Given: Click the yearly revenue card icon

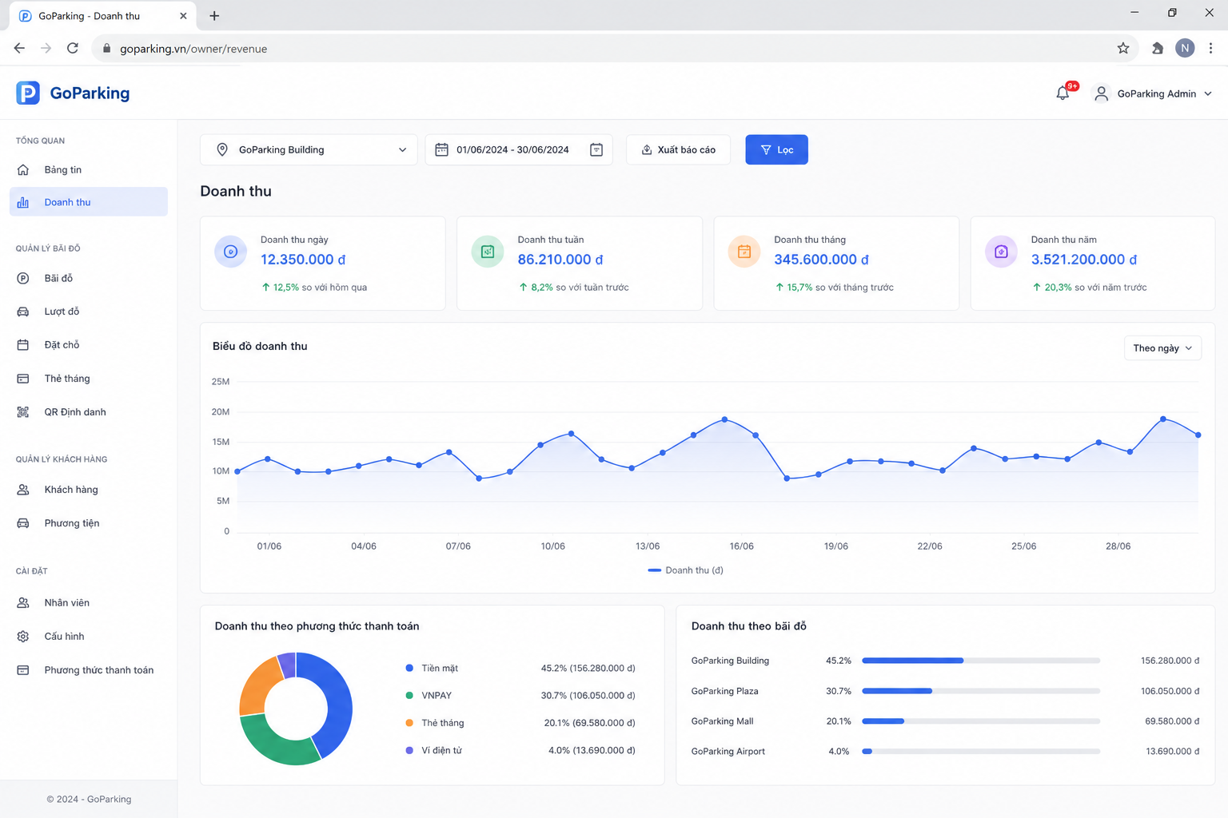Looking at the screenshot, I should coord(1001,252).
